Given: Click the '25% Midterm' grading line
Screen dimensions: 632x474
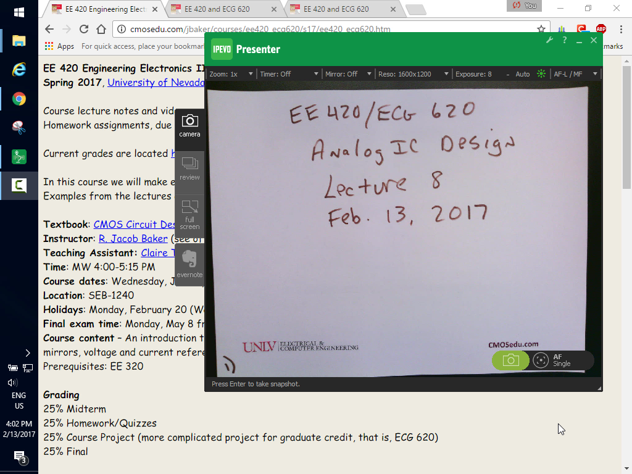Looking at the screenshot, I should point(75,409).
